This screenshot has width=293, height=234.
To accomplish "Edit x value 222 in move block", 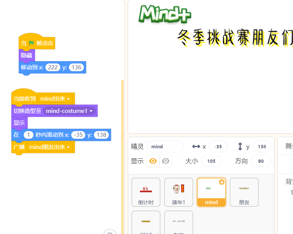I will coord(53,67).
